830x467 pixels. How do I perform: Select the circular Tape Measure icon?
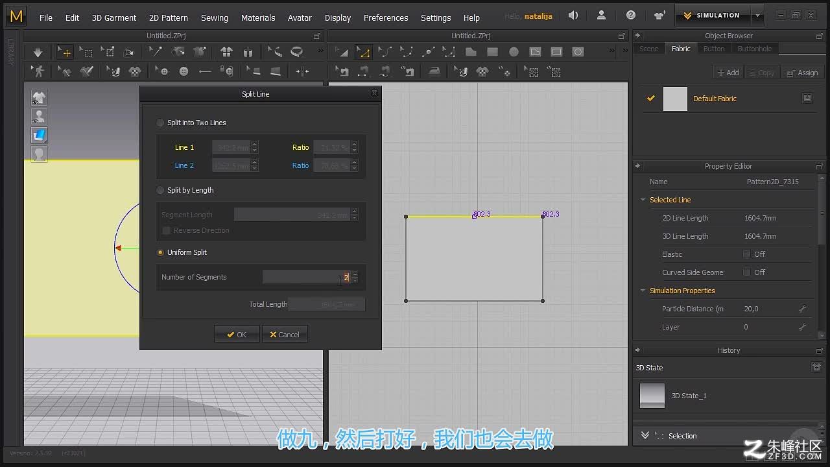coord(296,52)
